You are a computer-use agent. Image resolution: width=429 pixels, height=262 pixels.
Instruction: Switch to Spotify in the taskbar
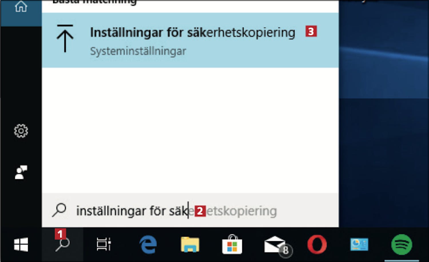[402, 245]
